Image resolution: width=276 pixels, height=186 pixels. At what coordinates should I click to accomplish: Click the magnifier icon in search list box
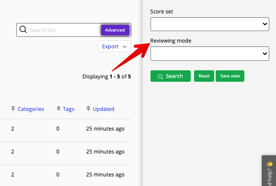[23, 30]
